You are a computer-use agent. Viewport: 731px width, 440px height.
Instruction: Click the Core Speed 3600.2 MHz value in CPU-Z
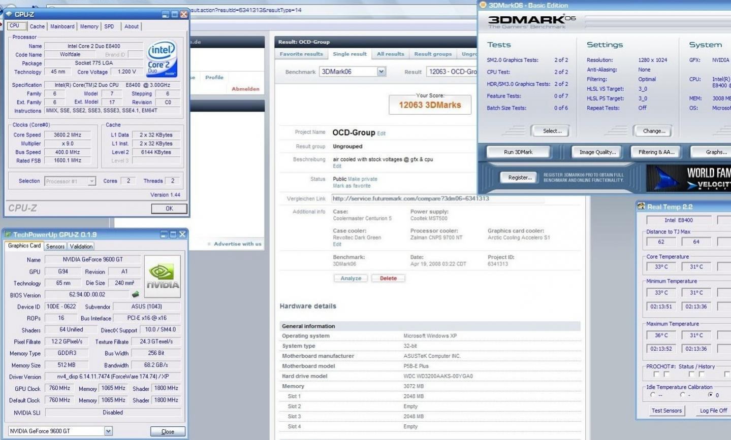(68, 135)
